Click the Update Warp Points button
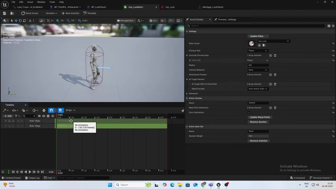The height and width of the screenshot is (189, 336). (260, 117)
